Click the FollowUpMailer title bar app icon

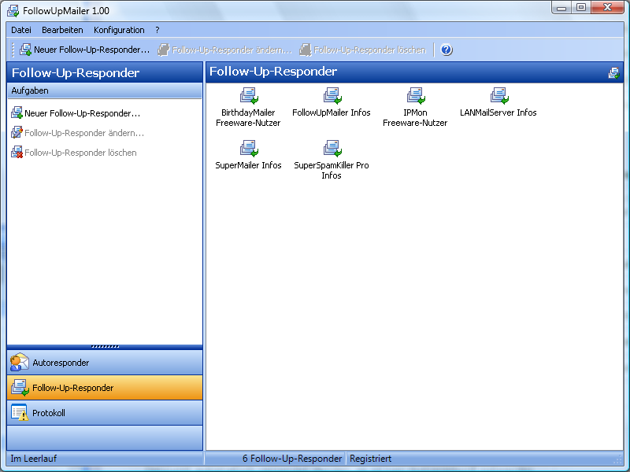[13, 11]
